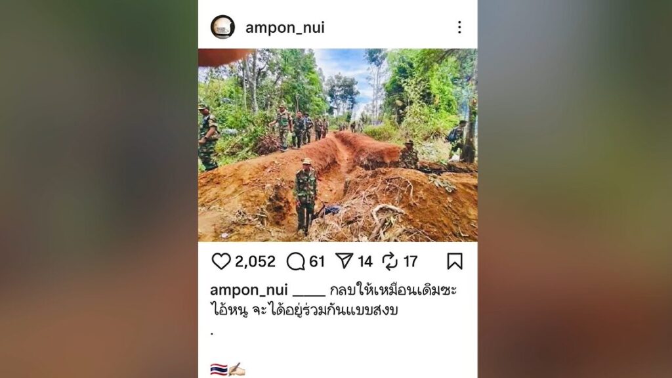Tap the heart like icon
Image resolution: width=672 pixels, height=378 pixels.
[x=221, y=261]
